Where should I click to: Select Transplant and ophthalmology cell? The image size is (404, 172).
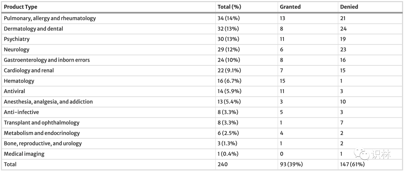(42, 122)
